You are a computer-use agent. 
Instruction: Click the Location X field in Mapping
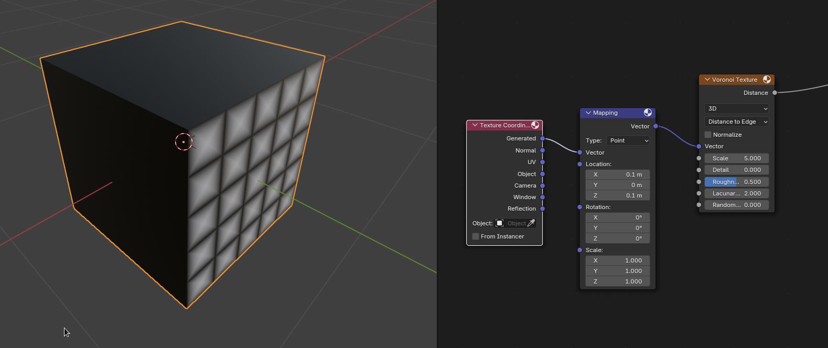tap(618, 175)
